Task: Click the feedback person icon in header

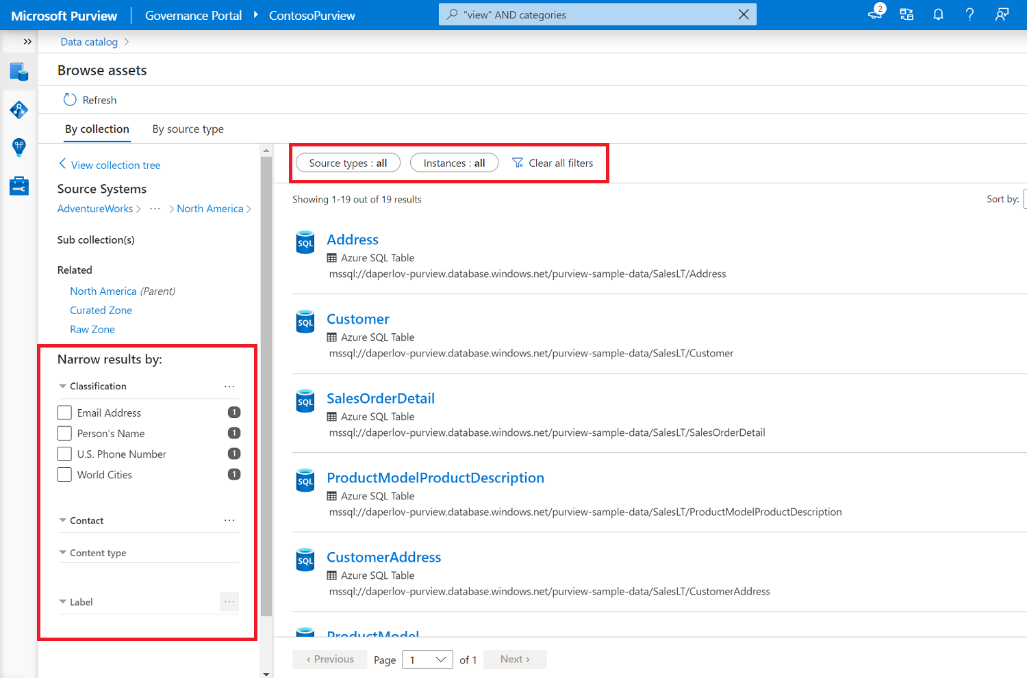Action: 1002,15
